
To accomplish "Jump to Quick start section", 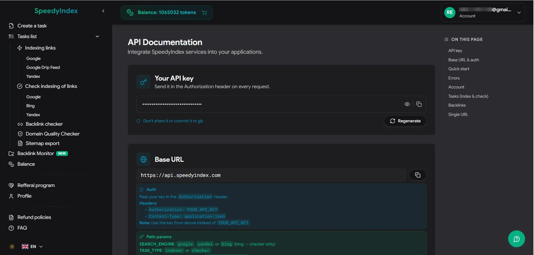I will click(x=459, y=69).
